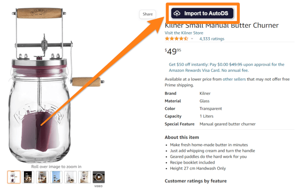
Task: Select the fifth product thumbnail
Action: (70, 177)
